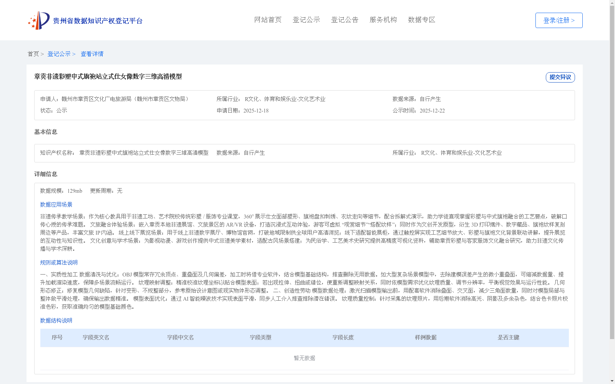Click the 规则或算法说明 subheading

pyautogui.click(x=59, y=263)
